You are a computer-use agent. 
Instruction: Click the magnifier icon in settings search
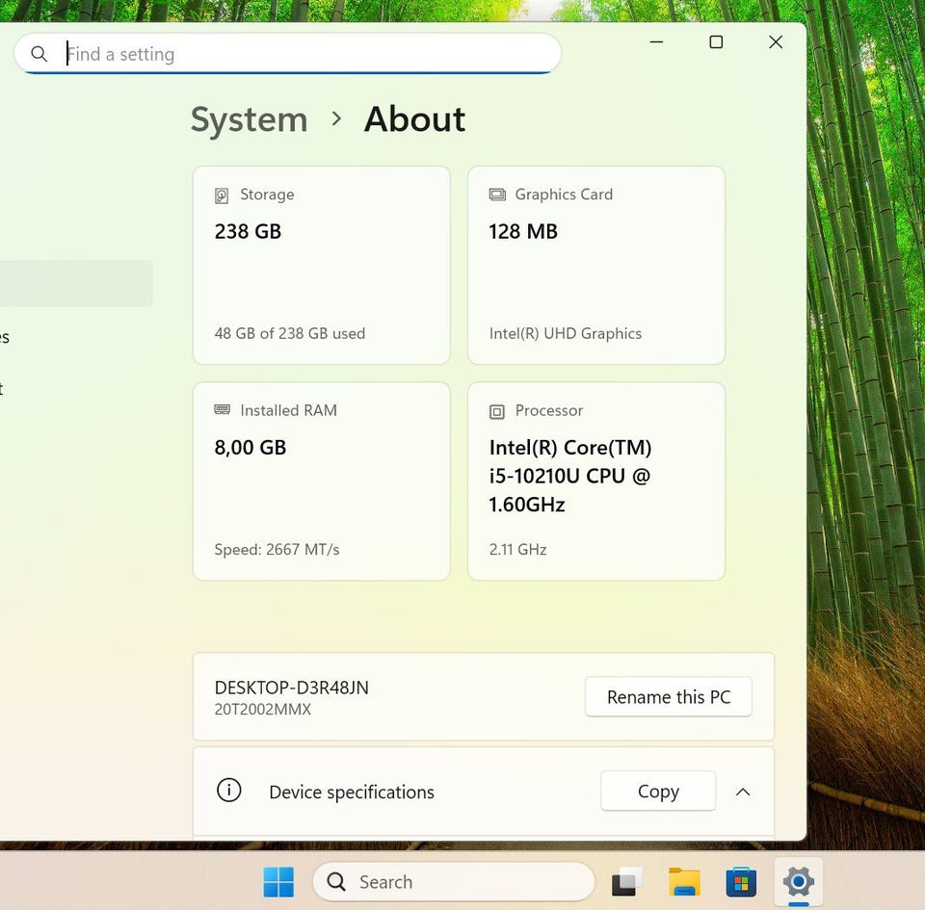(40, 54)
